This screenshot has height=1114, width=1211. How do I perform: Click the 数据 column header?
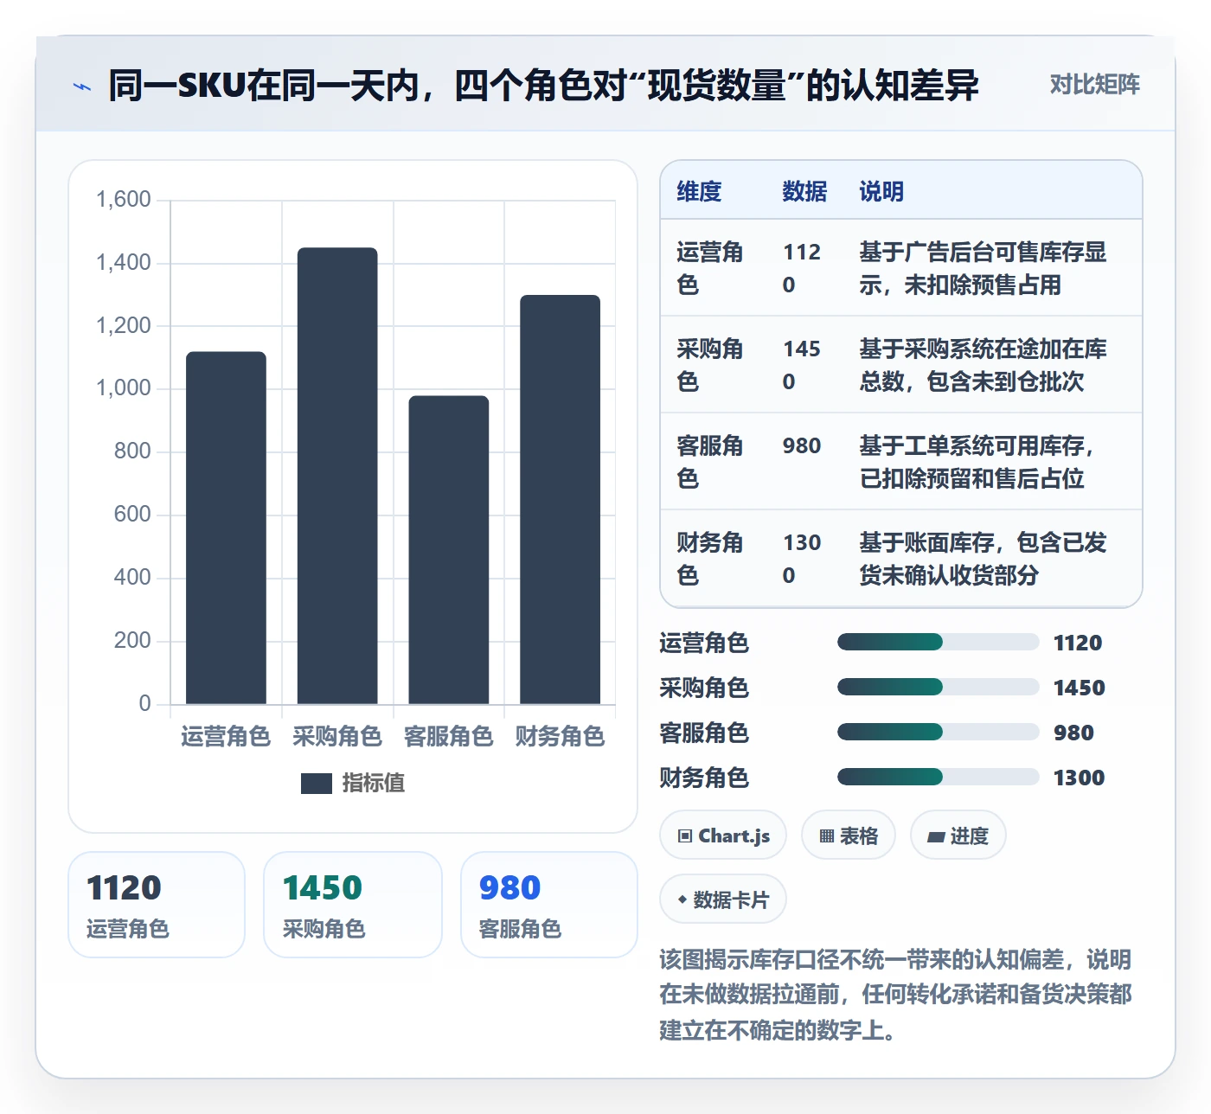tap(804, 191)
